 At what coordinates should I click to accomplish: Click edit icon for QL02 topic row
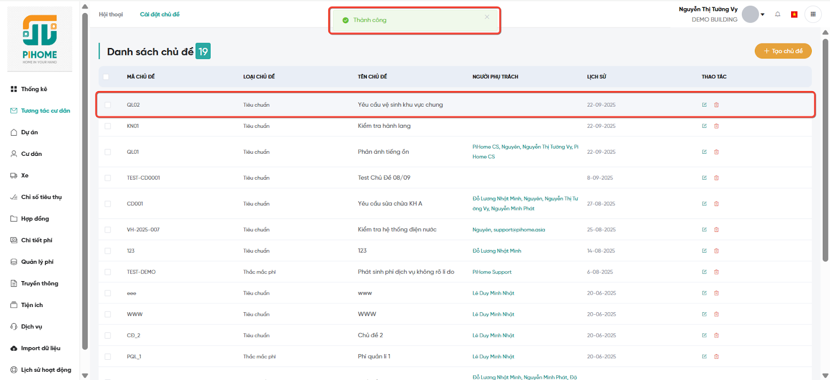(x=704, y=105)
